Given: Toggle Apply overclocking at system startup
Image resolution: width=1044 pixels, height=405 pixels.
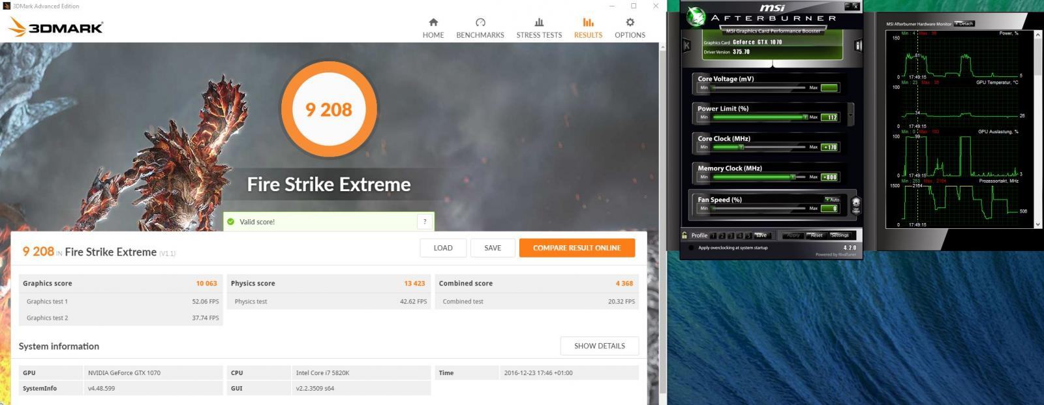Looking at the screenshot, I should (692, 248).
